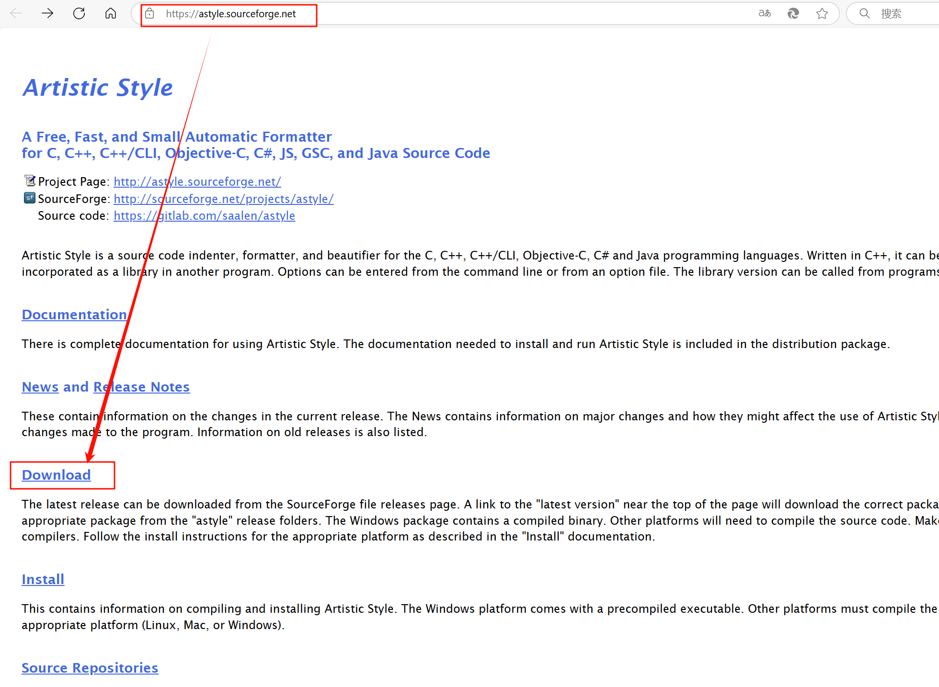The height and width of the screenshot is (687, 939).
Task: Open the Source Repositories link
Action: pos(90,668)
